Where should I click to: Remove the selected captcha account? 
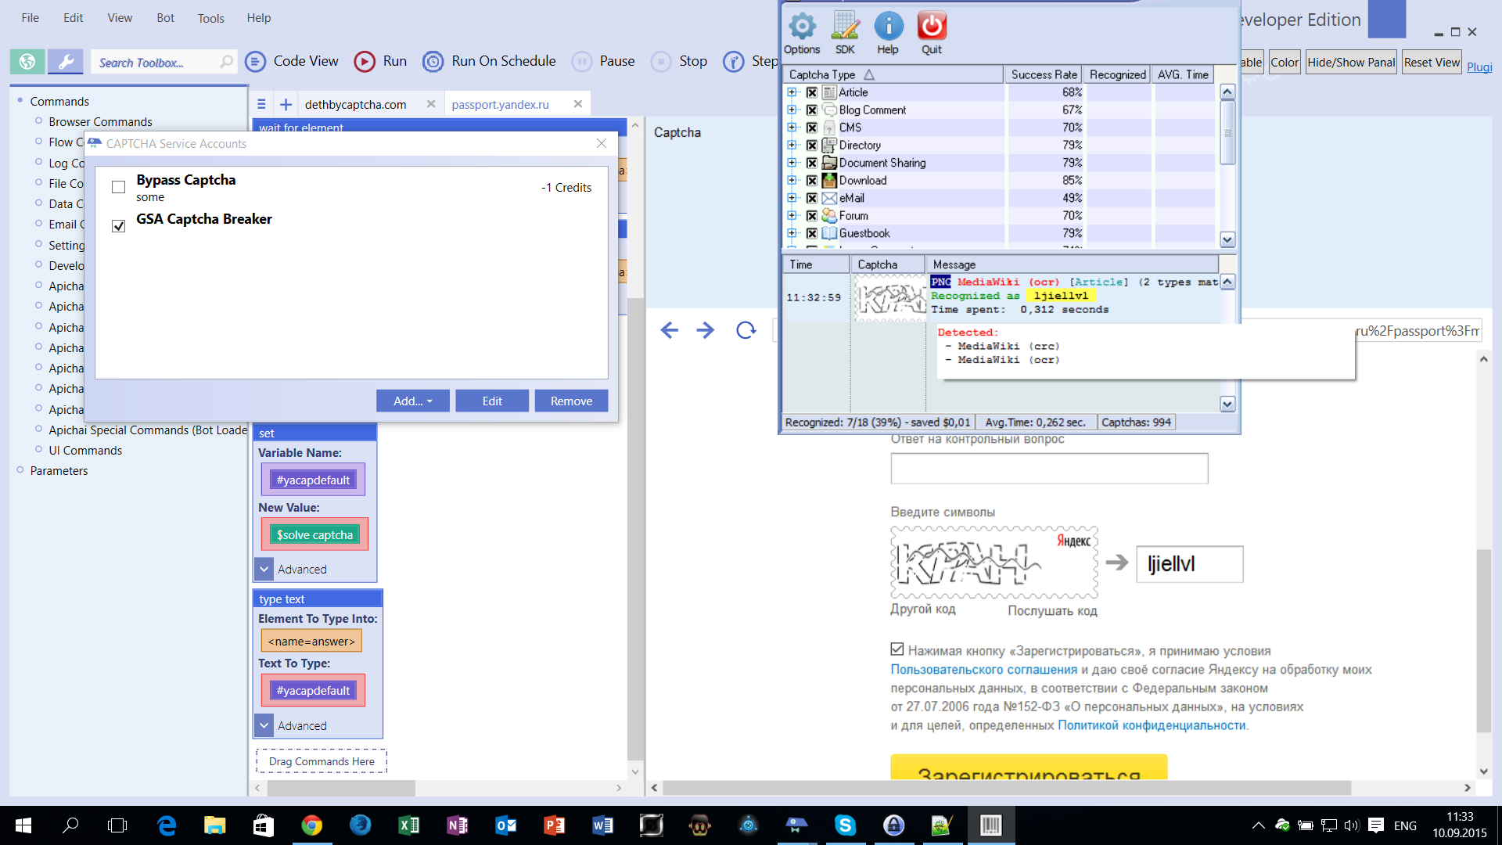(571, 401)
